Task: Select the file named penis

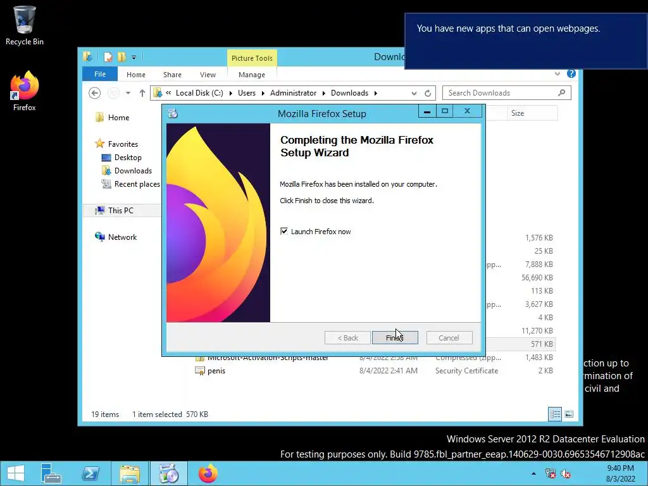Action: (216, 371)
